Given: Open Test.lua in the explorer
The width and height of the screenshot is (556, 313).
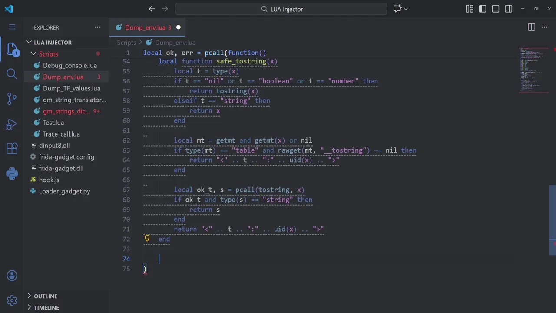Looking at the screenshot, I should coord(53,123).
